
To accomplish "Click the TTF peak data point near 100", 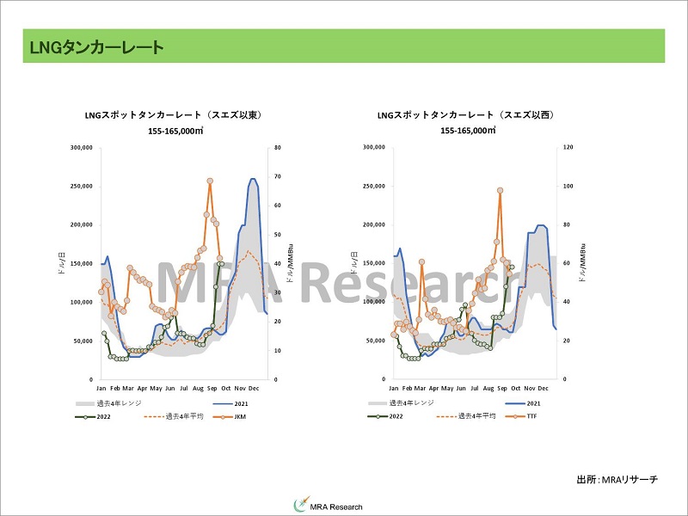I will [500, 190].
